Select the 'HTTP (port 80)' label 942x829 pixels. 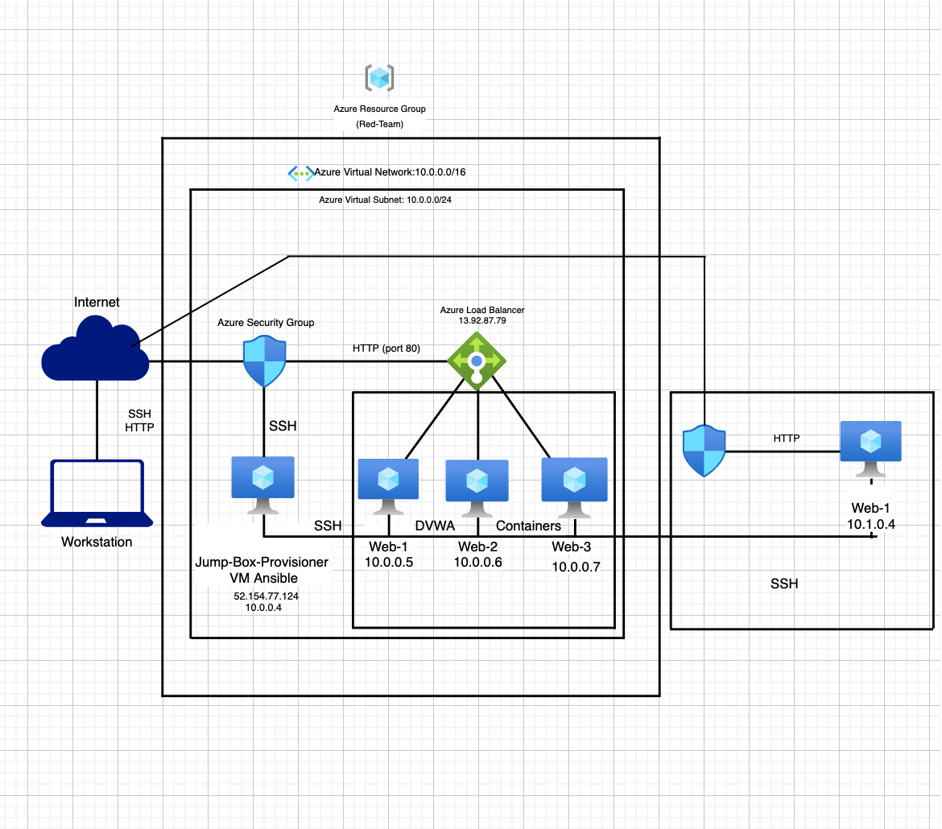[x=386, y=349]
